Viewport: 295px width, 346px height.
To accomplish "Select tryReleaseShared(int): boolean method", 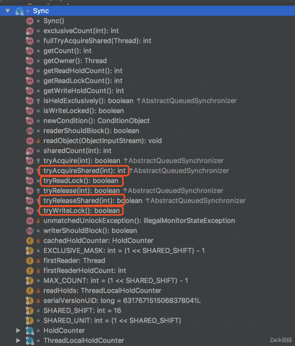I will pyautogui.click(x=93, y=201).
